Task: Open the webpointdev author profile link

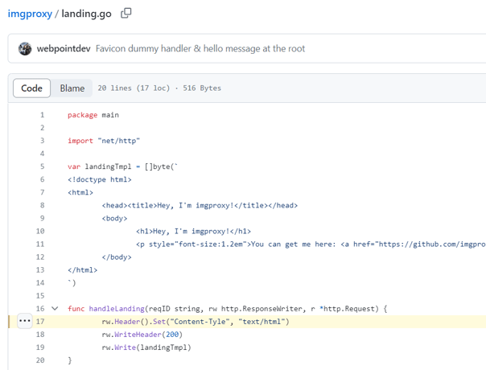Action: [x=64, y=49]
